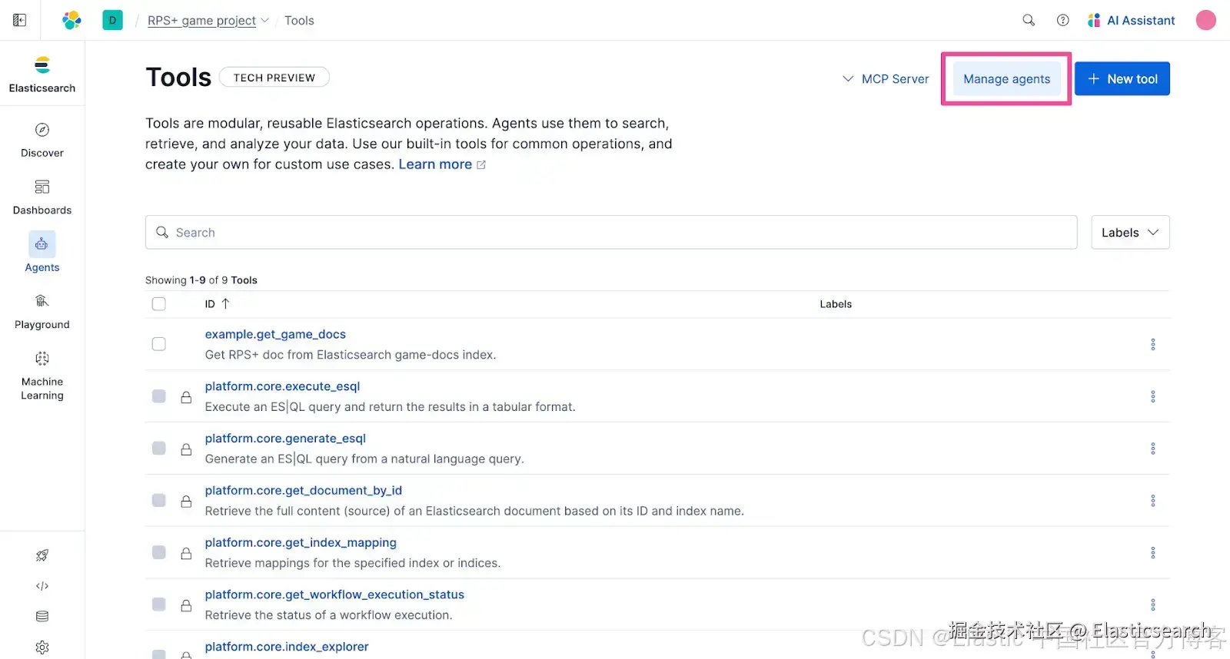The image size is (1230, 659).
Task: Click the Manage agents button
Action: [1006, 79]
